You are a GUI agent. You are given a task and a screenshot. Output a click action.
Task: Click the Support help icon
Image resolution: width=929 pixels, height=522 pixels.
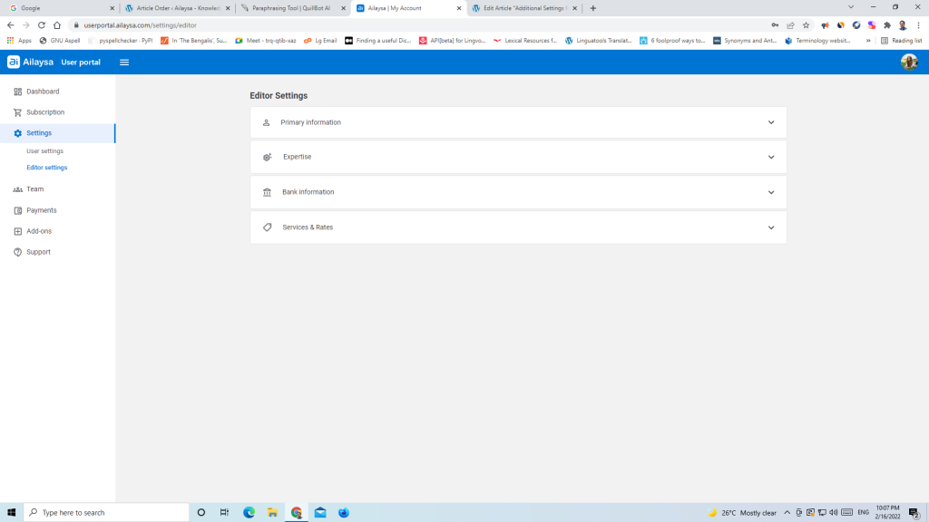point(18,252)
